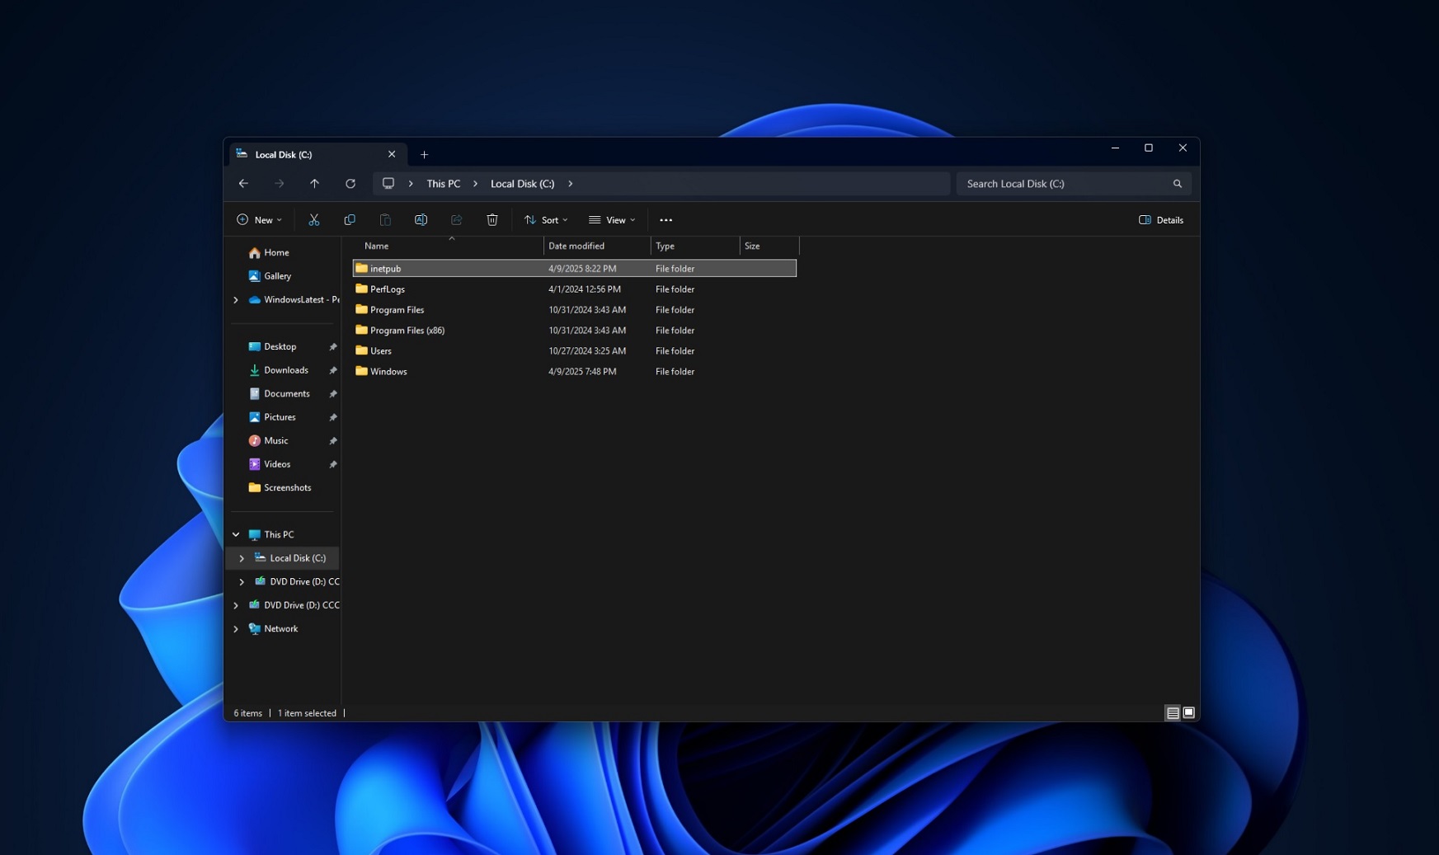Click the Delete (trash) icon
This screenshot has height=855, width=1439.
[492, 219]
